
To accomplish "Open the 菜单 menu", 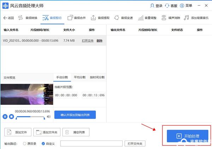I will click(x=186, y=6).
